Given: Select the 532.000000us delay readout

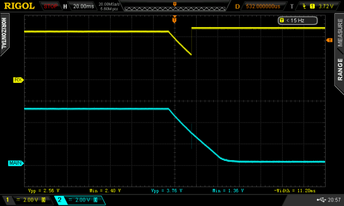Looking at the screenshot, I should (x=263, y=6).
